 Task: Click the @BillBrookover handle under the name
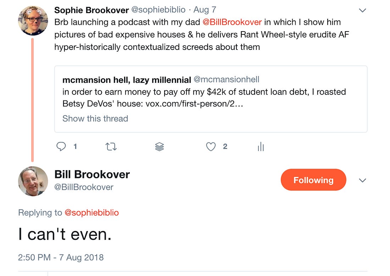click(84, 187)
